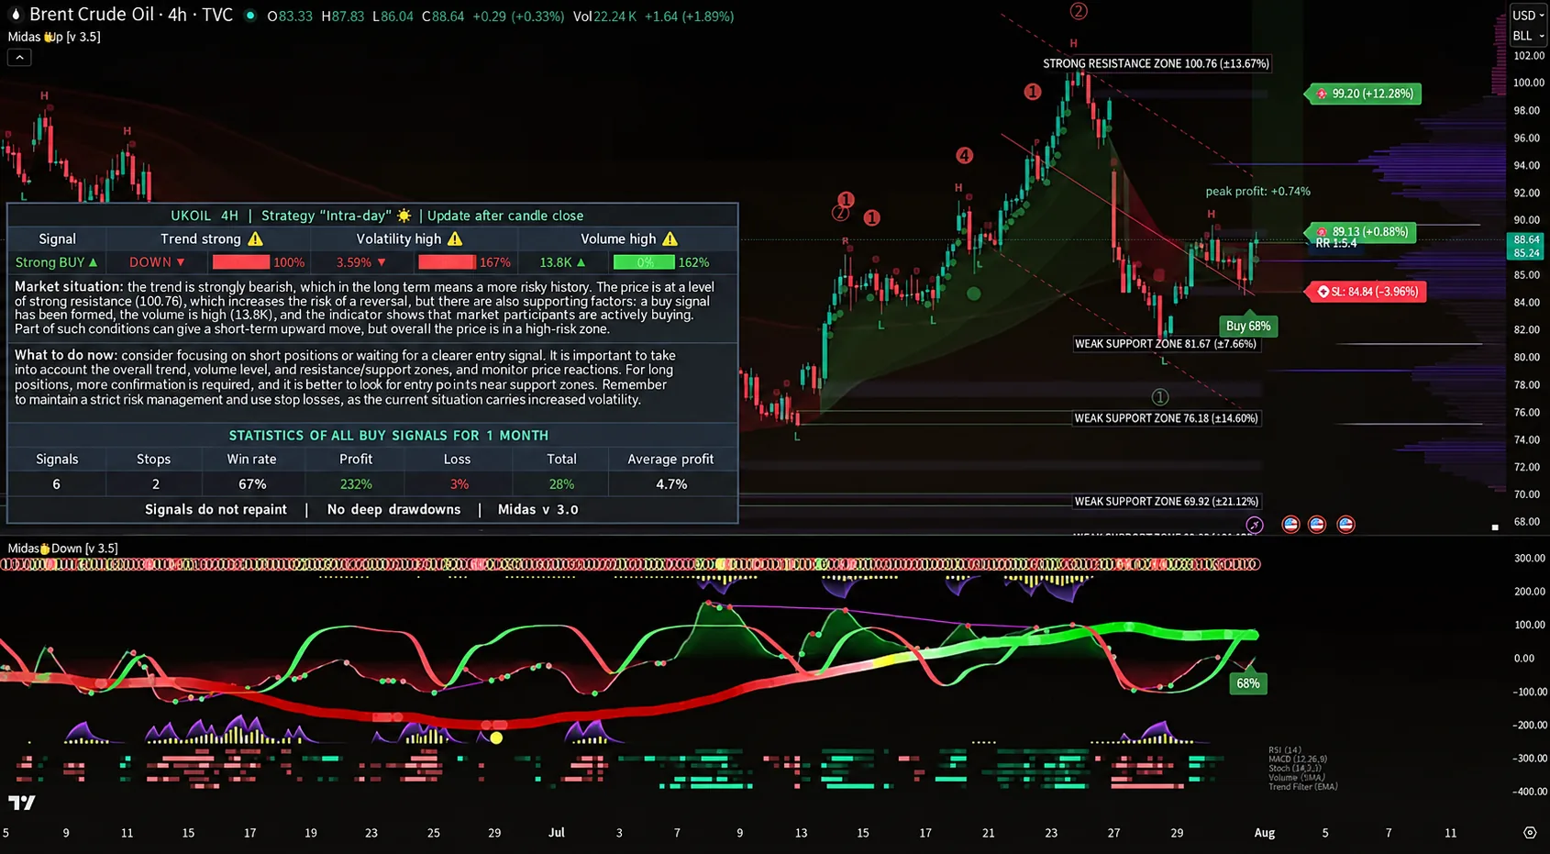Click the leftmost US flag economic event icon
Image resolution: width=1550 pixels, height=854 pixels.
(x=1290, y=525)
